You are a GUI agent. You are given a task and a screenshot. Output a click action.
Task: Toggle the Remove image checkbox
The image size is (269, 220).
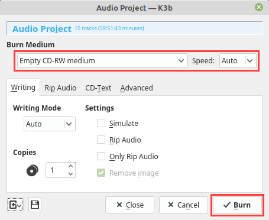click(101, 173)
